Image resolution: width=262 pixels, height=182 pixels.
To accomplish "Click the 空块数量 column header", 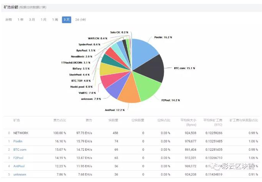I will click(138, 120).
